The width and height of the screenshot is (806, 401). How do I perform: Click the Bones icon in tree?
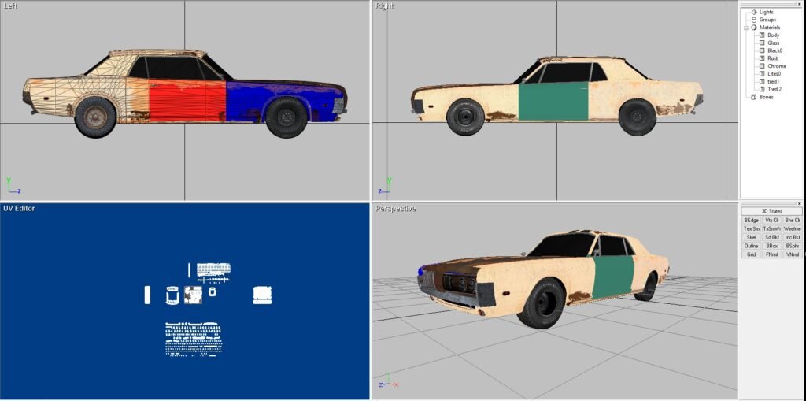coord(753,97)
